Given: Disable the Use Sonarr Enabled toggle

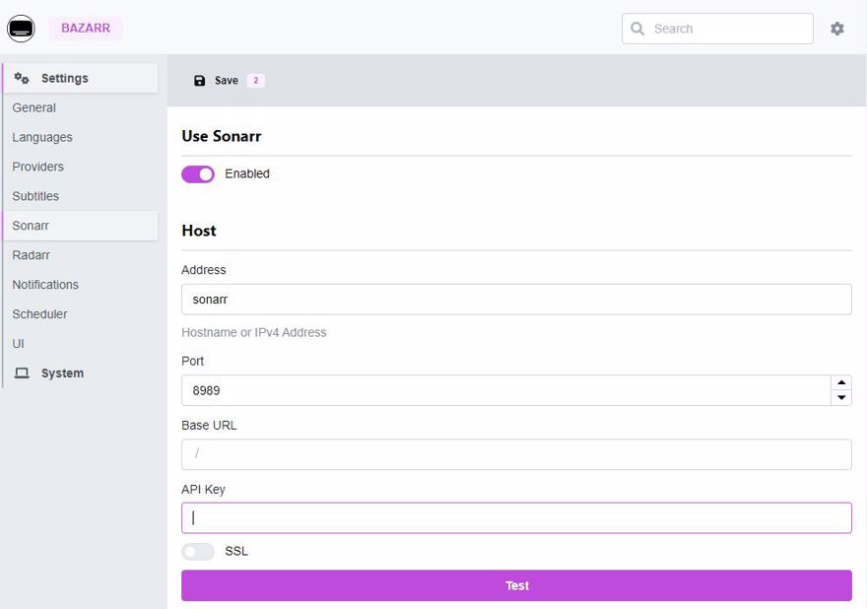Looking at the screenshot, I should (x=198, y=174).
